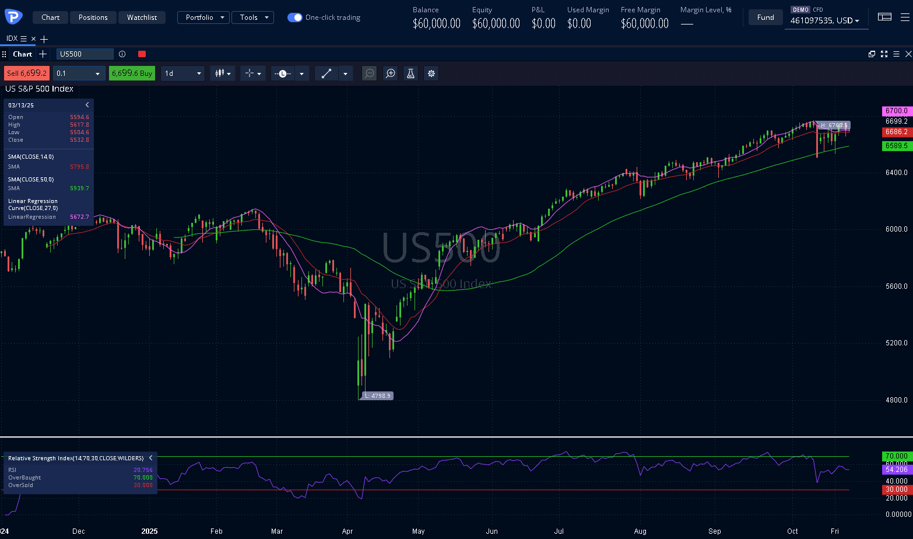This screenshot has height=539, width=913.
Task: Open the Positions tab
Action: (x=93, y=17)
